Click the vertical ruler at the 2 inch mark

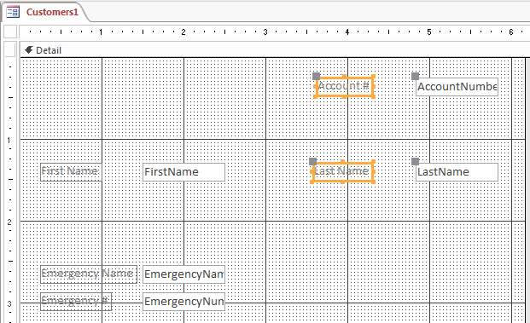[x=9, y=222]
